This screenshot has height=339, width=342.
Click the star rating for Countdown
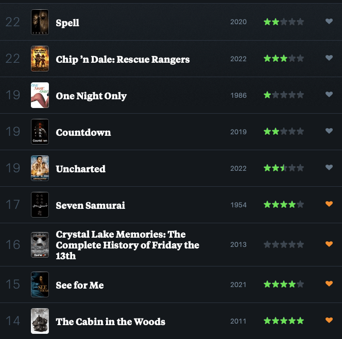point(284,132)
